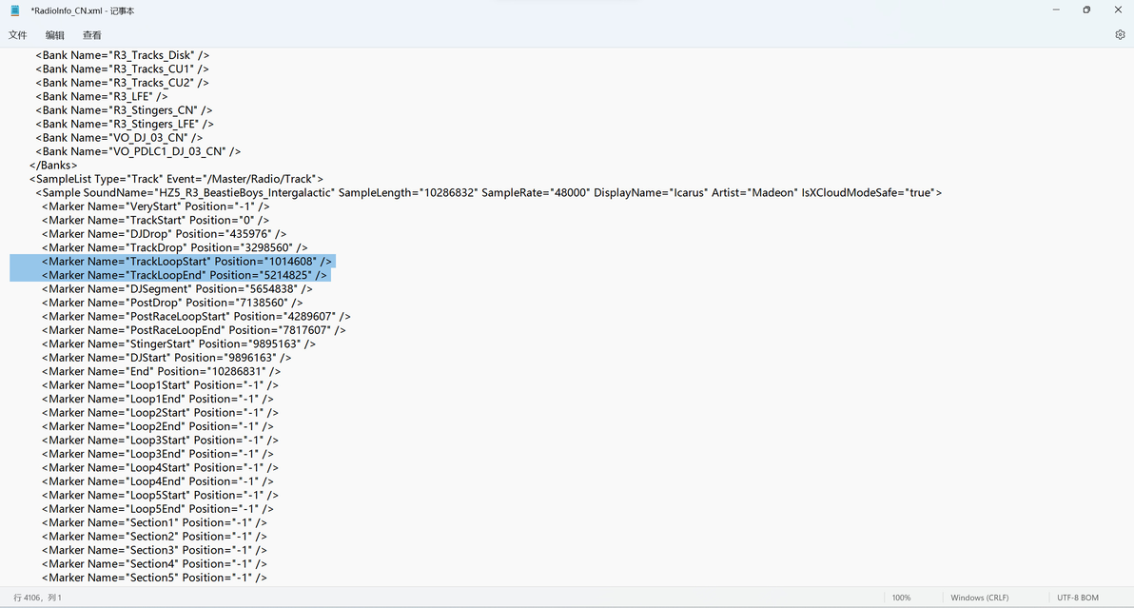1134x608 pixels.
Task: Click the closing Banks tag line
Action: coord(52,166)
